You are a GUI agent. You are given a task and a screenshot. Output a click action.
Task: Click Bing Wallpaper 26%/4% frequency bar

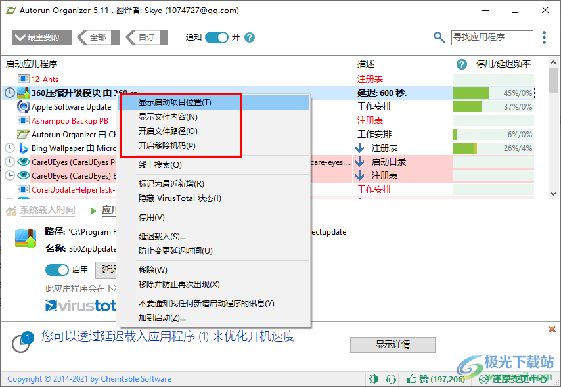pyautogui.click(x=493, y=148)
